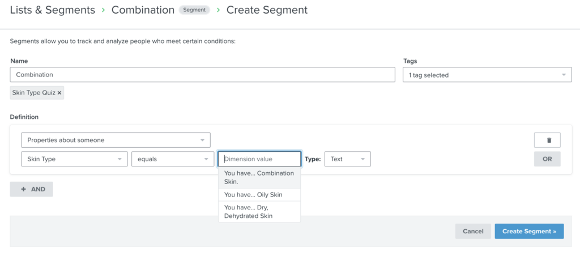Select You have... Combination Skin option

tap(259, 178)
